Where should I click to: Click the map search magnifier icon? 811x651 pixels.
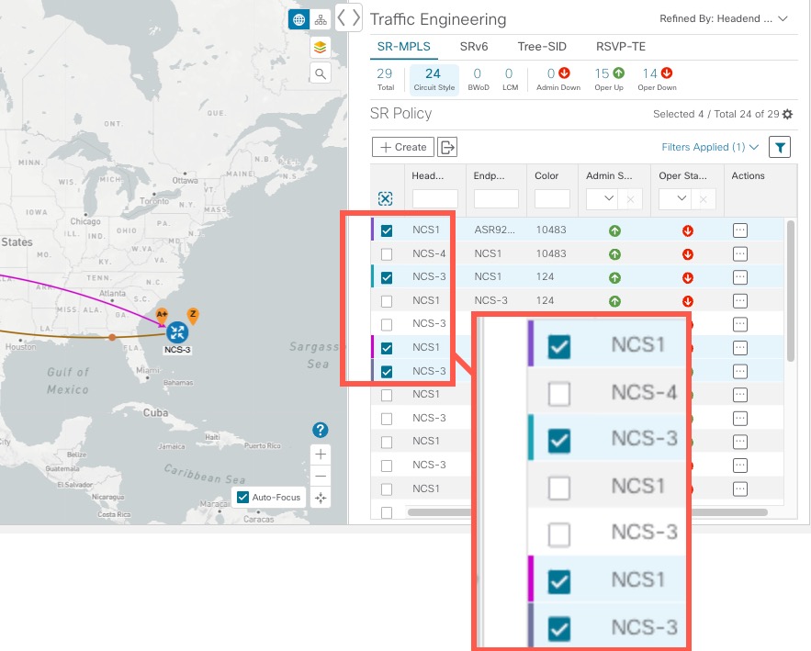point(319,72)
